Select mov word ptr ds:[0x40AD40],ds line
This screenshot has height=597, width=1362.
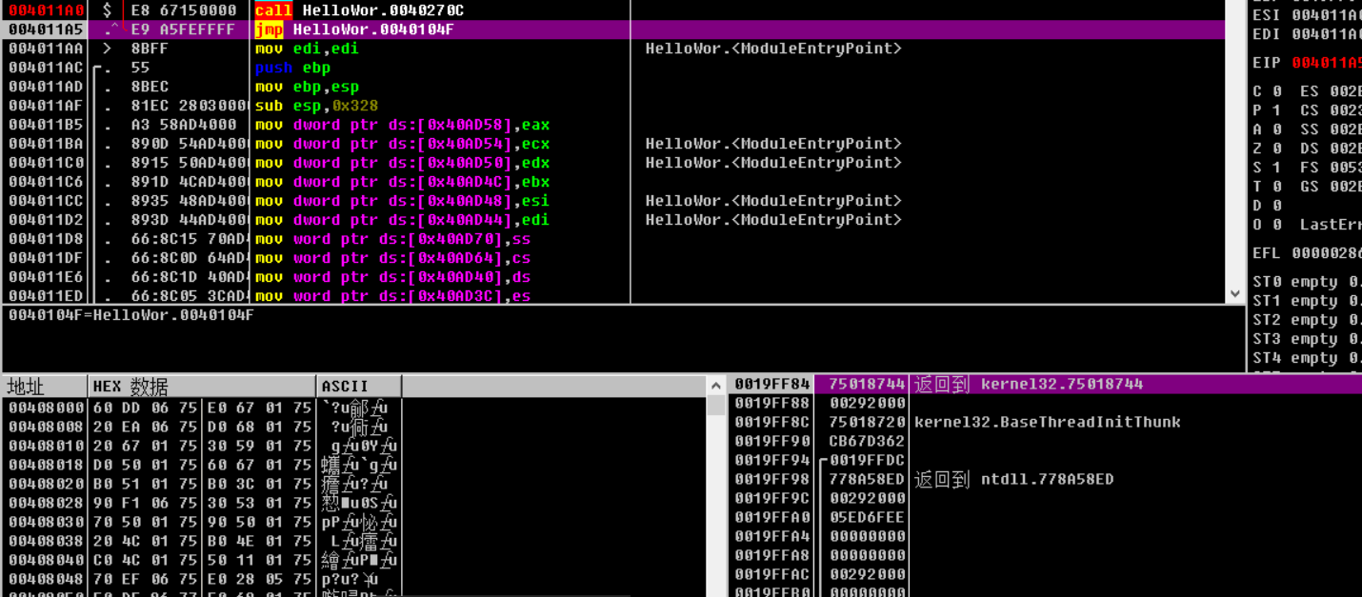click(392, 277)
